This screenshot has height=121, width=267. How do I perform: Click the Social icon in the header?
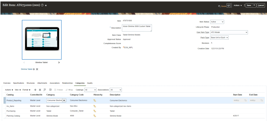(222, 5)
